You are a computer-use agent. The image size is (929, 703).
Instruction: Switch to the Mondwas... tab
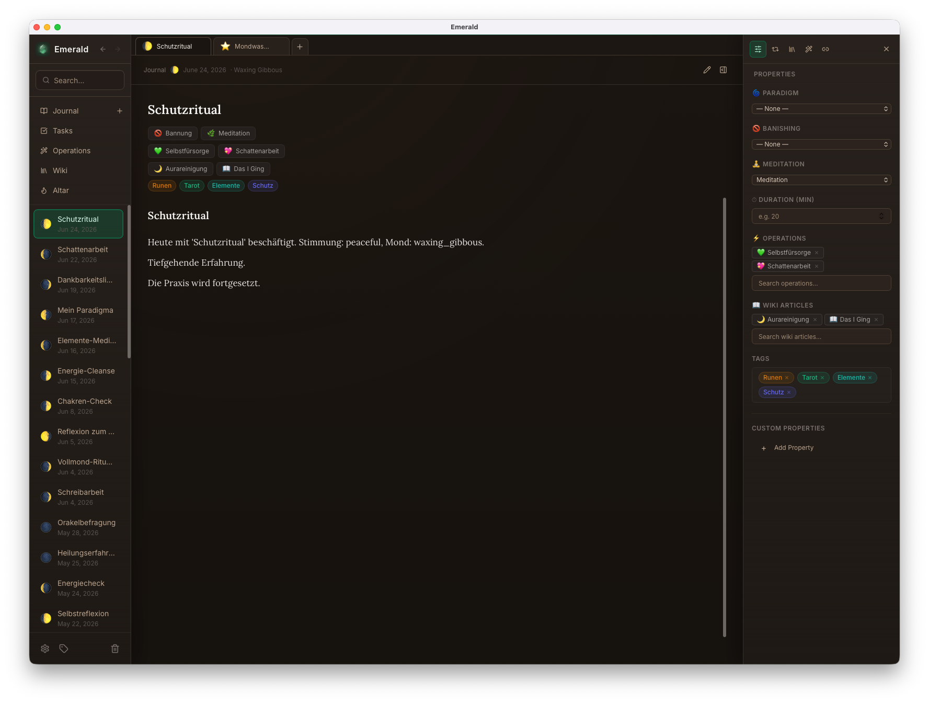251,47
